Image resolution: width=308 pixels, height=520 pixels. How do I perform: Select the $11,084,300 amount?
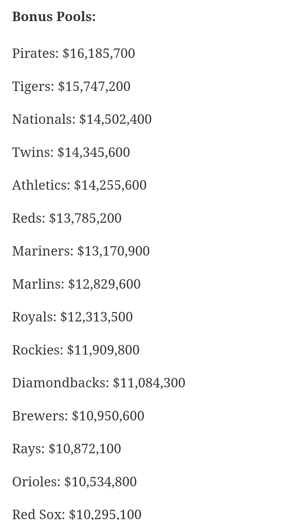[x=149, y=383]
